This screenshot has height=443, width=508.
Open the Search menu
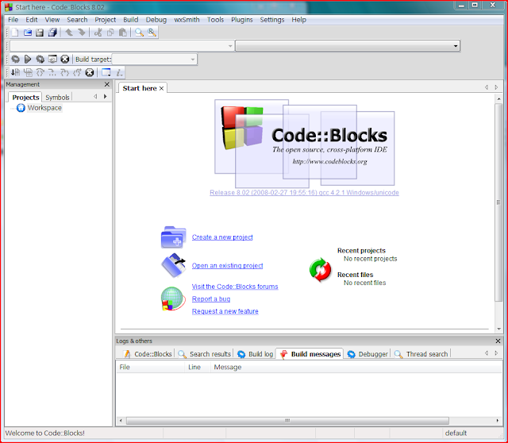tap(77, 20)
